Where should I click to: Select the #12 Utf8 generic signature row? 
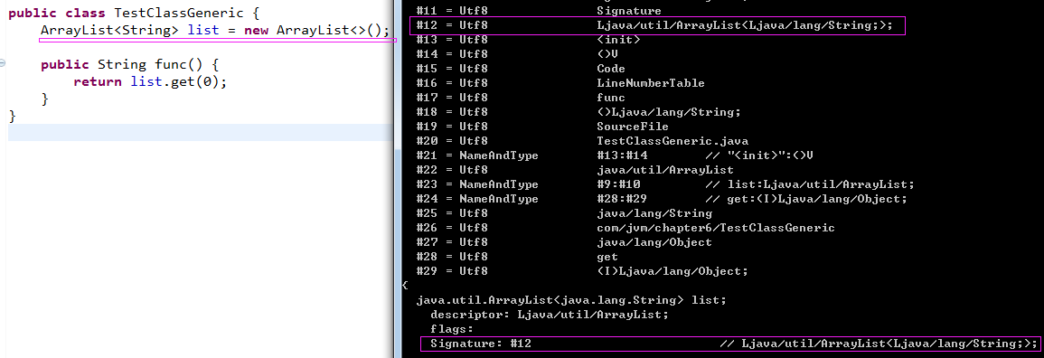657,26
